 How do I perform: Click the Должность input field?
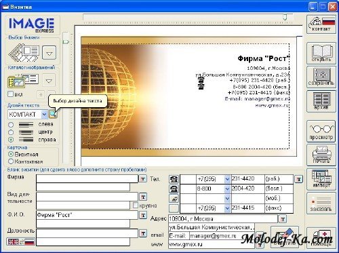[x=87, y=233]
